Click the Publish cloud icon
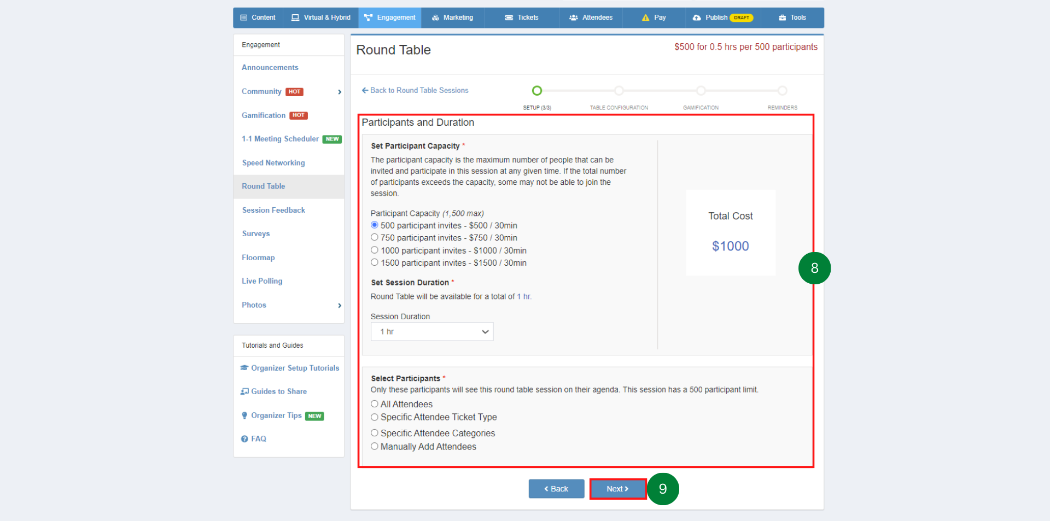 click(x=696, y=17)
